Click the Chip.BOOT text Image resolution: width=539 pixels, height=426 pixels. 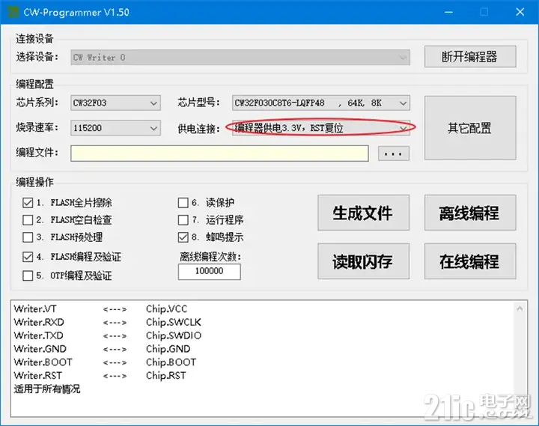point(171,362)
